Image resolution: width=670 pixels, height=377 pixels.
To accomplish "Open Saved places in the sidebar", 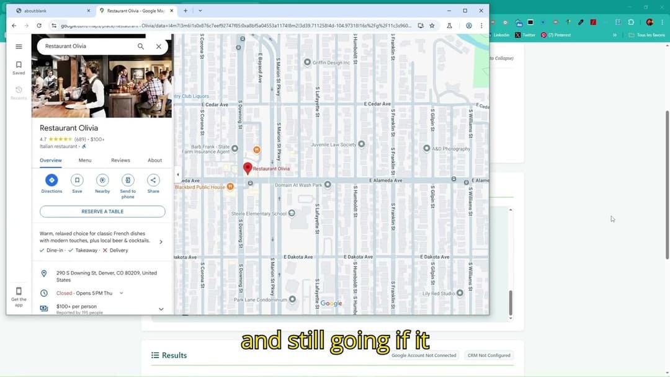I will click(x=19, y=68).
